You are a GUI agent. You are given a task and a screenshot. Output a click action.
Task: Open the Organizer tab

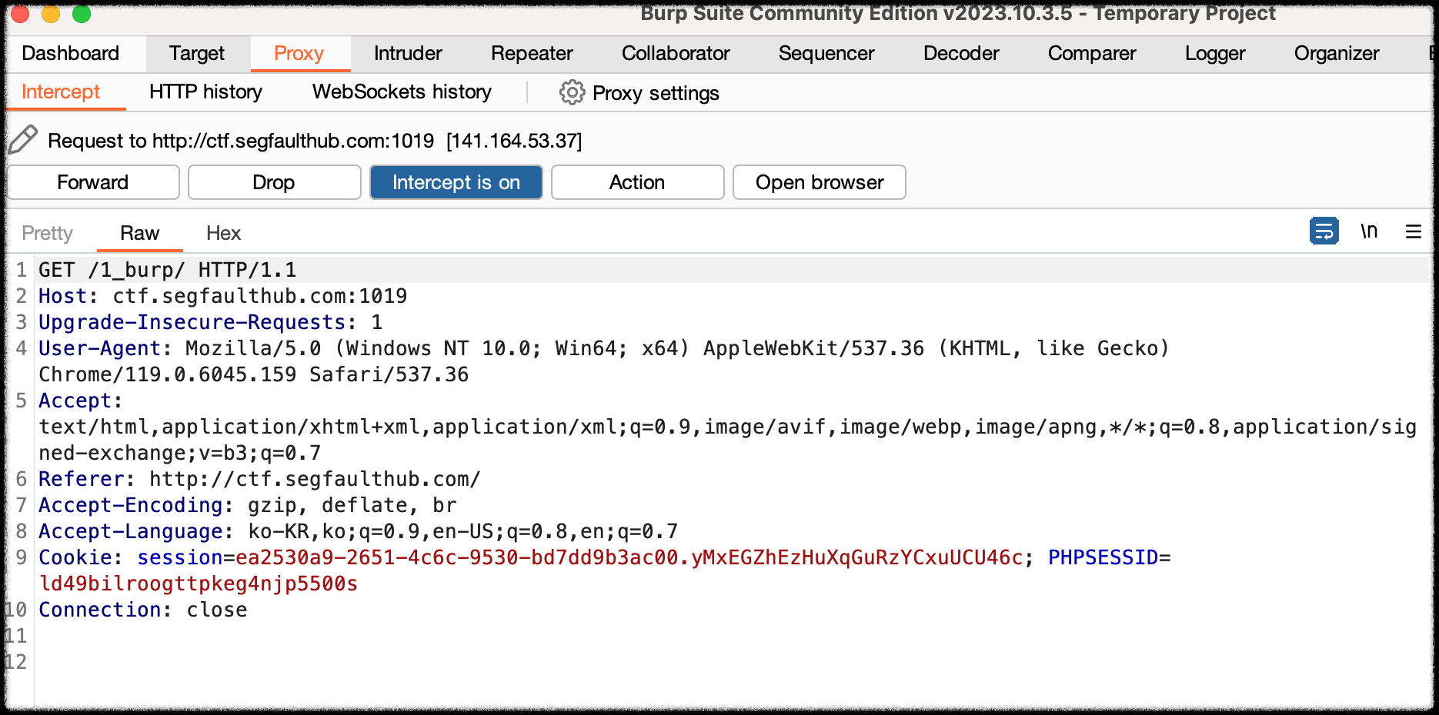[x=1337, y=53]
